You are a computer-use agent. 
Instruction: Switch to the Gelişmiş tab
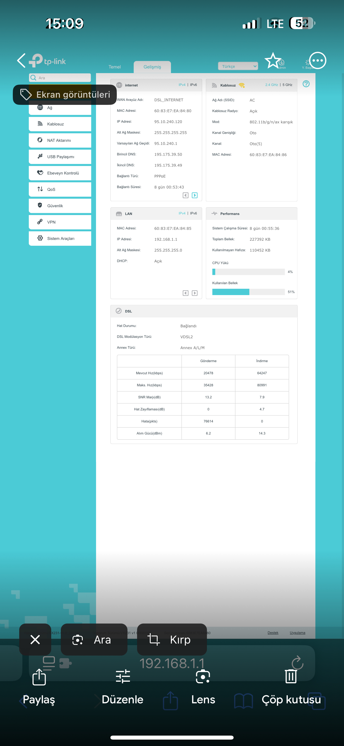click(x=152, y=67)
